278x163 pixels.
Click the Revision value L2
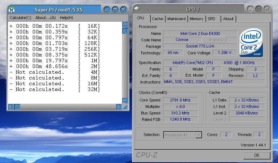(256, 76)
